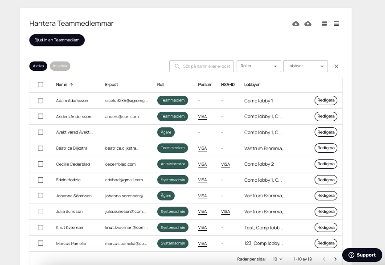Go to the previous page of rows
This screenshot has width=385, height=265.
(x=324, y=259)
